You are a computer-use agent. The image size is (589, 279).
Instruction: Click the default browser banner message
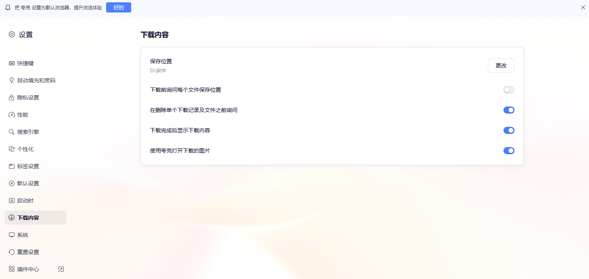coord(58,7)
